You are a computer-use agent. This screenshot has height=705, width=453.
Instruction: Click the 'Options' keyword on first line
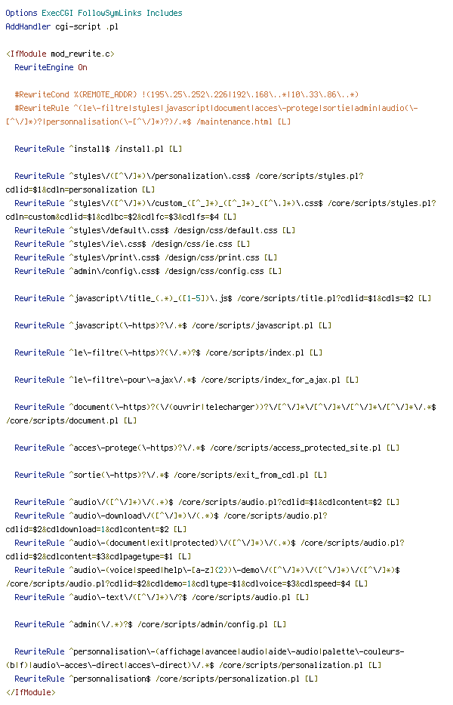click(21, 13)
